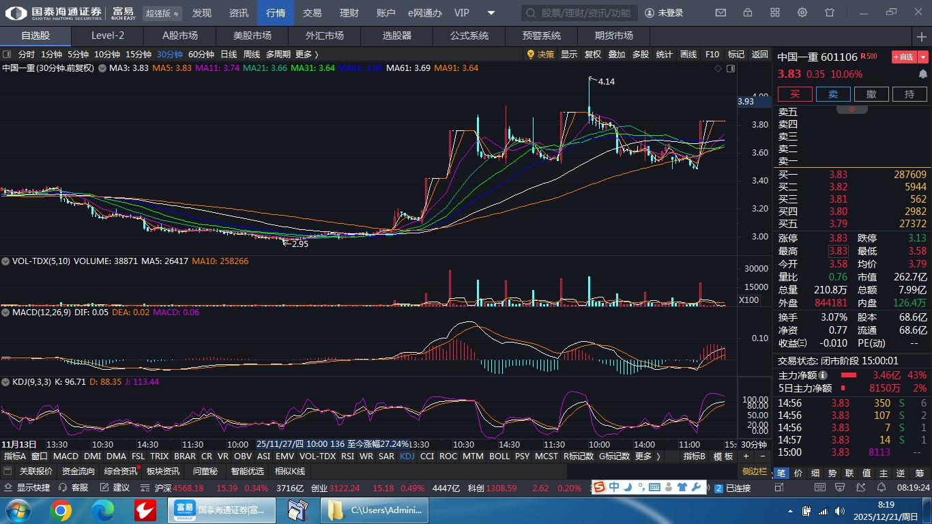Screen dimensions: 932x524
Task: Switch to the A股市场 tab
Action: pyautogui.click(x=179, y=36)
